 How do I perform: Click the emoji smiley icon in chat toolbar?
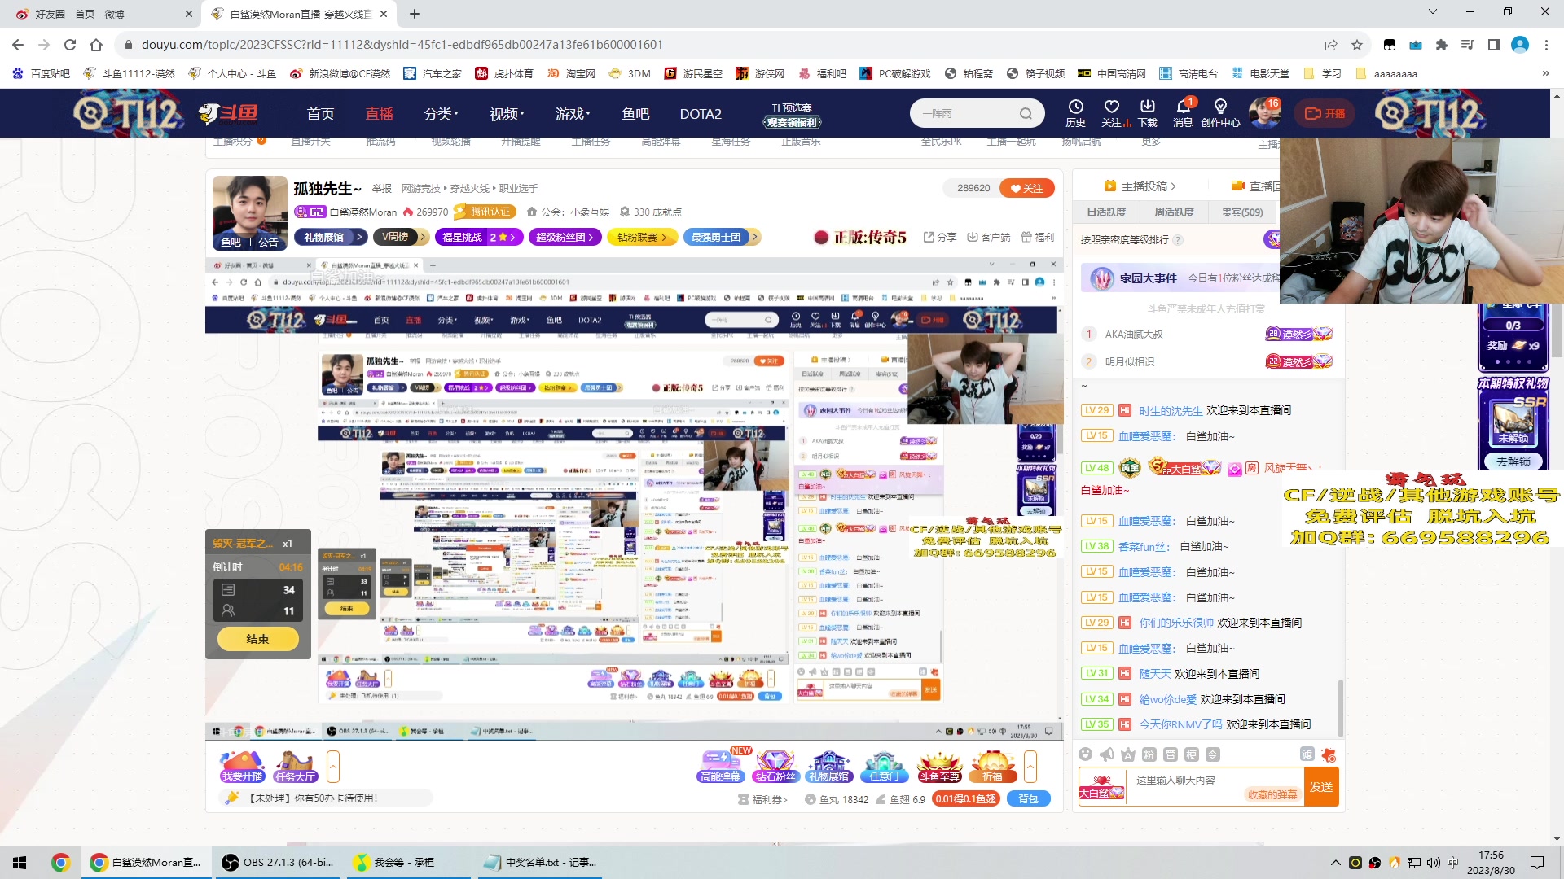tap(1085, 754)
